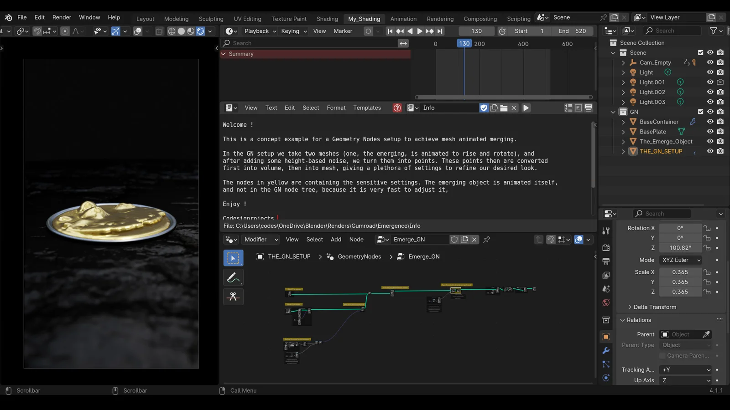Uncheck the GN collection checkbox
This screenshot has height=410, width=730.
pos(700,112)
